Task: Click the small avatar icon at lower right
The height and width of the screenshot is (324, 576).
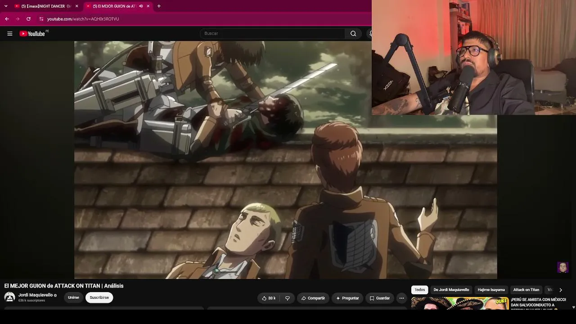Action: coord(562,267)
